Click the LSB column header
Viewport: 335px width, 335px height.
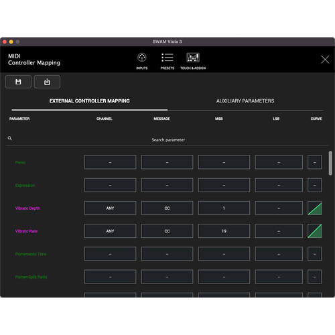276,119
